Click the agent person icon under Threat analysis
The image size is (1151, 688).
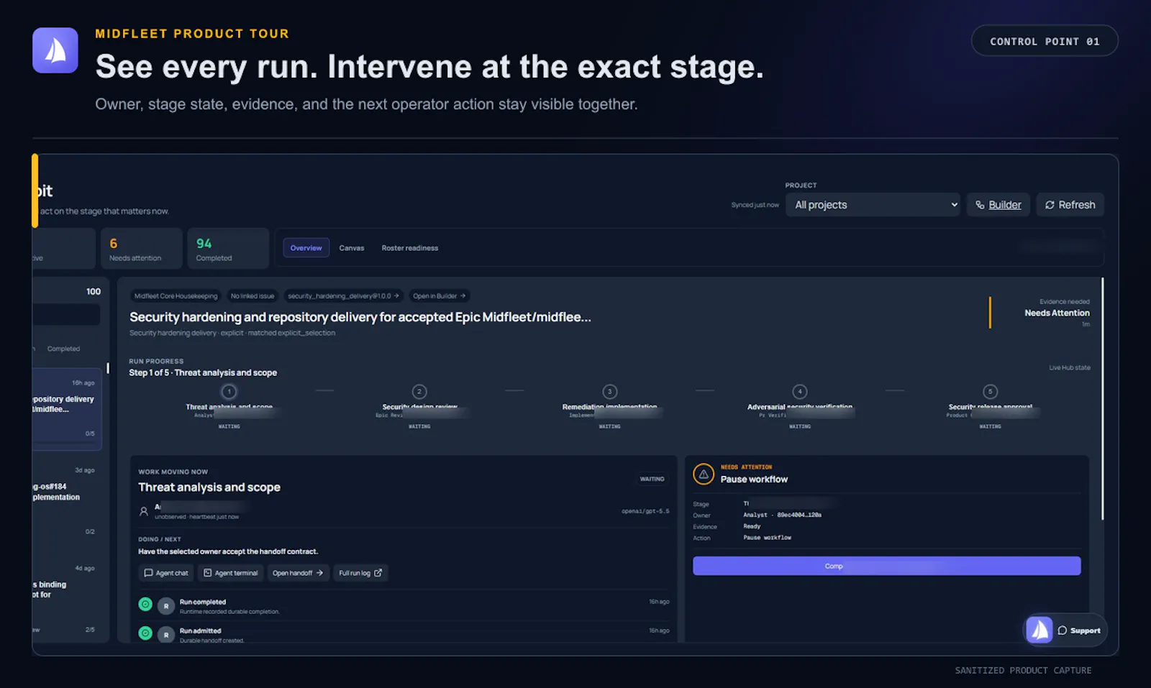click(x=144, y=511)
